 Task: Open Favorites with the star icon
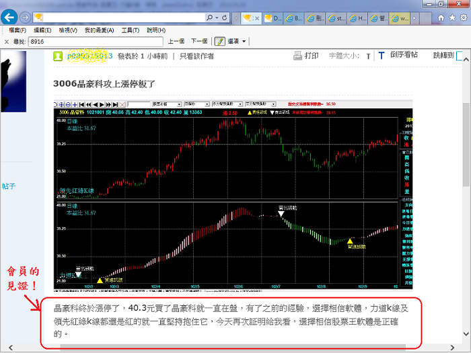coord(452,18)
